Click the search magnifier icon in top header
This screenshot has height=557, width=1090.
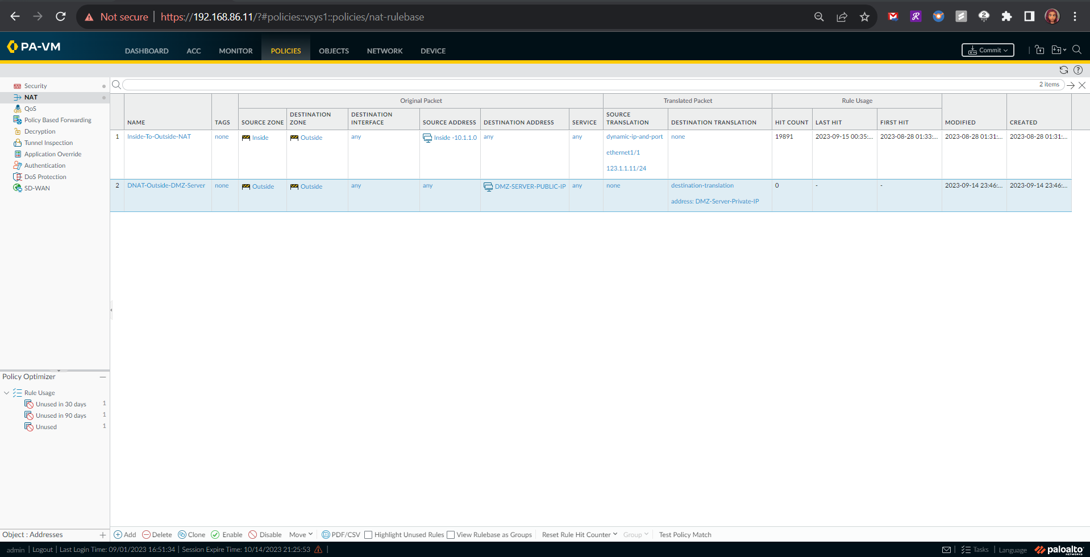[x=1077, y=50]
